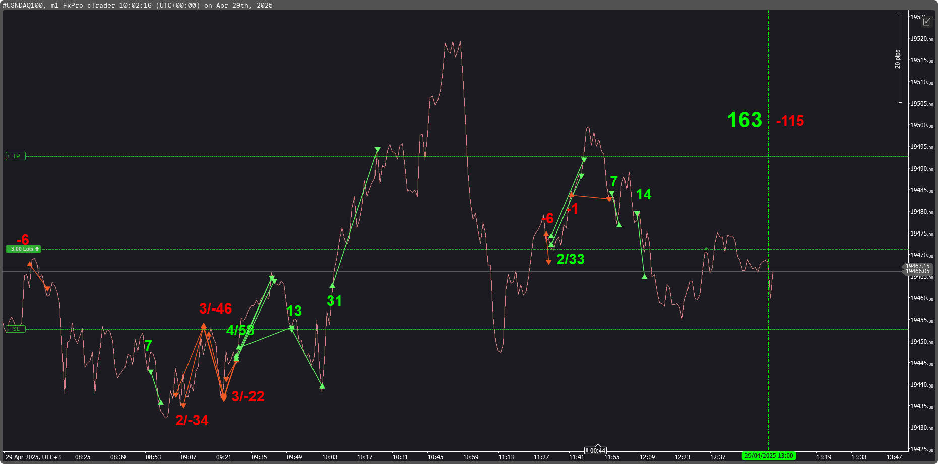Click the 20 pips scale bracket
Image resolution: width=938 pixels, height=464 pixels.
[x=900, y=59]
